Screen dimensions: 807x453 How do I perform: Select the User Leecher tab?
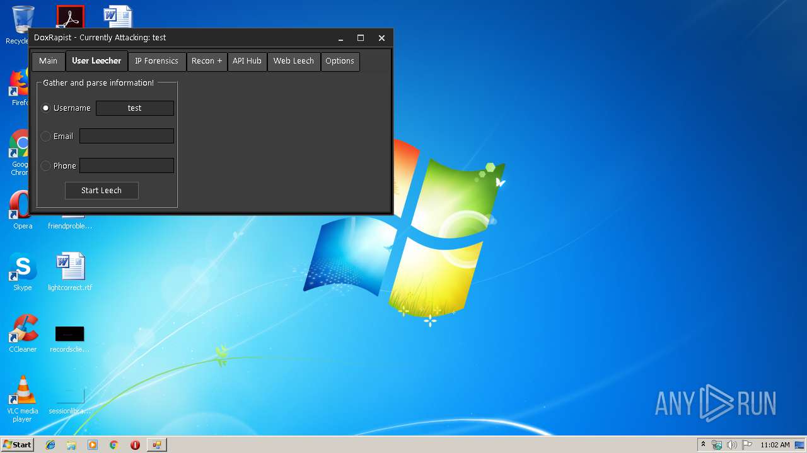point(96,61)
